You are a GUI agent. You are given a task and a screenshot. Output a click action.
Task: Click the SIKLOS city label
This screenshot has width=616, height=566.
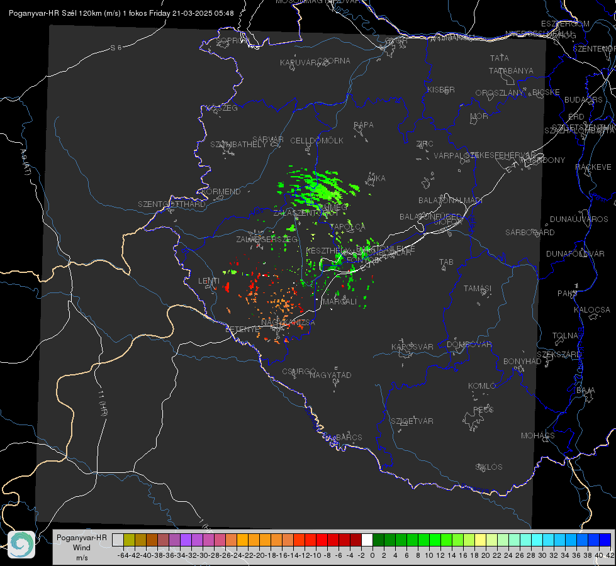coord(489,467)
